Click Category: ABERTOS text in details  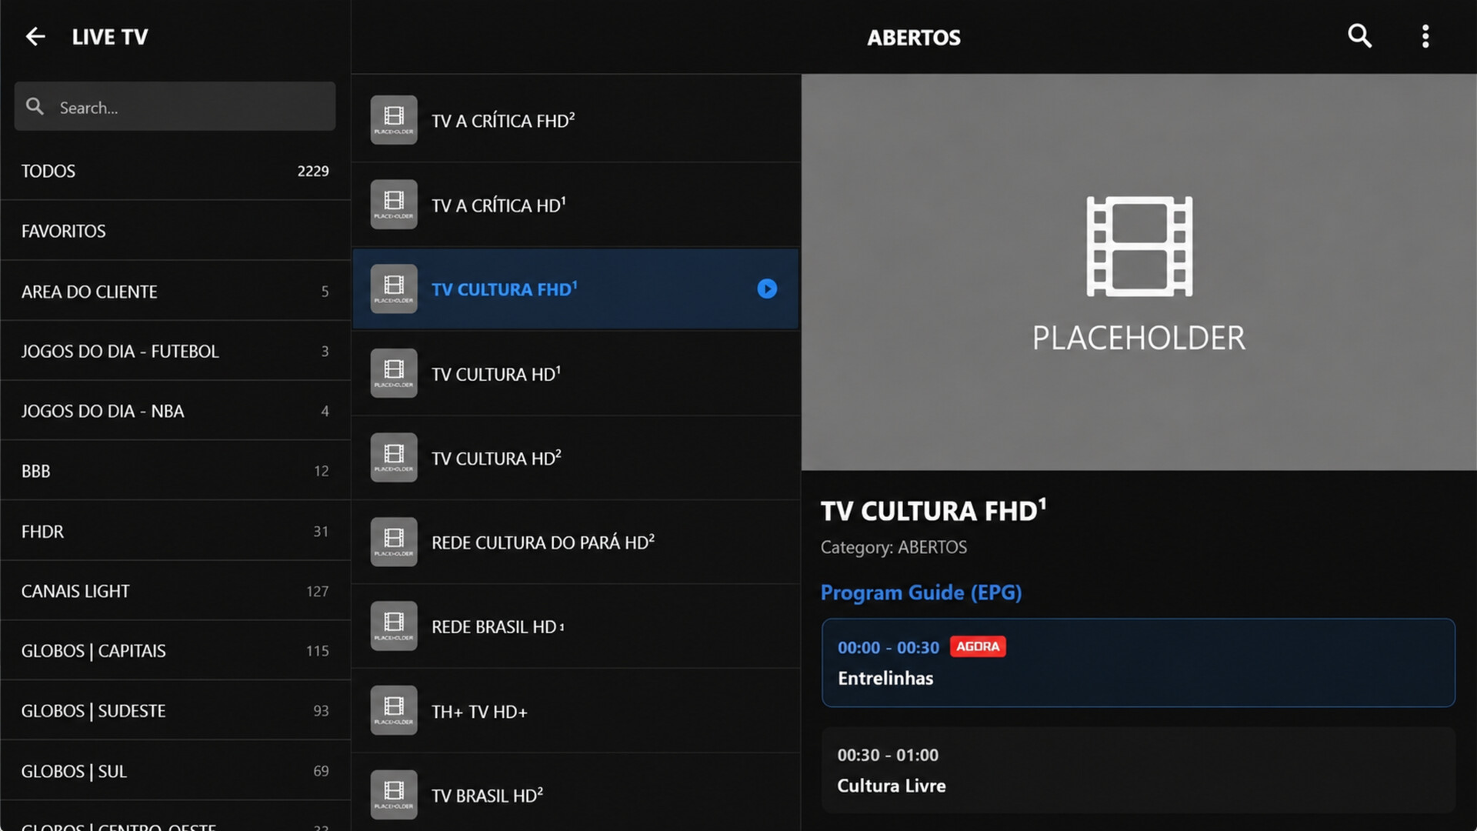pos(893,547)
